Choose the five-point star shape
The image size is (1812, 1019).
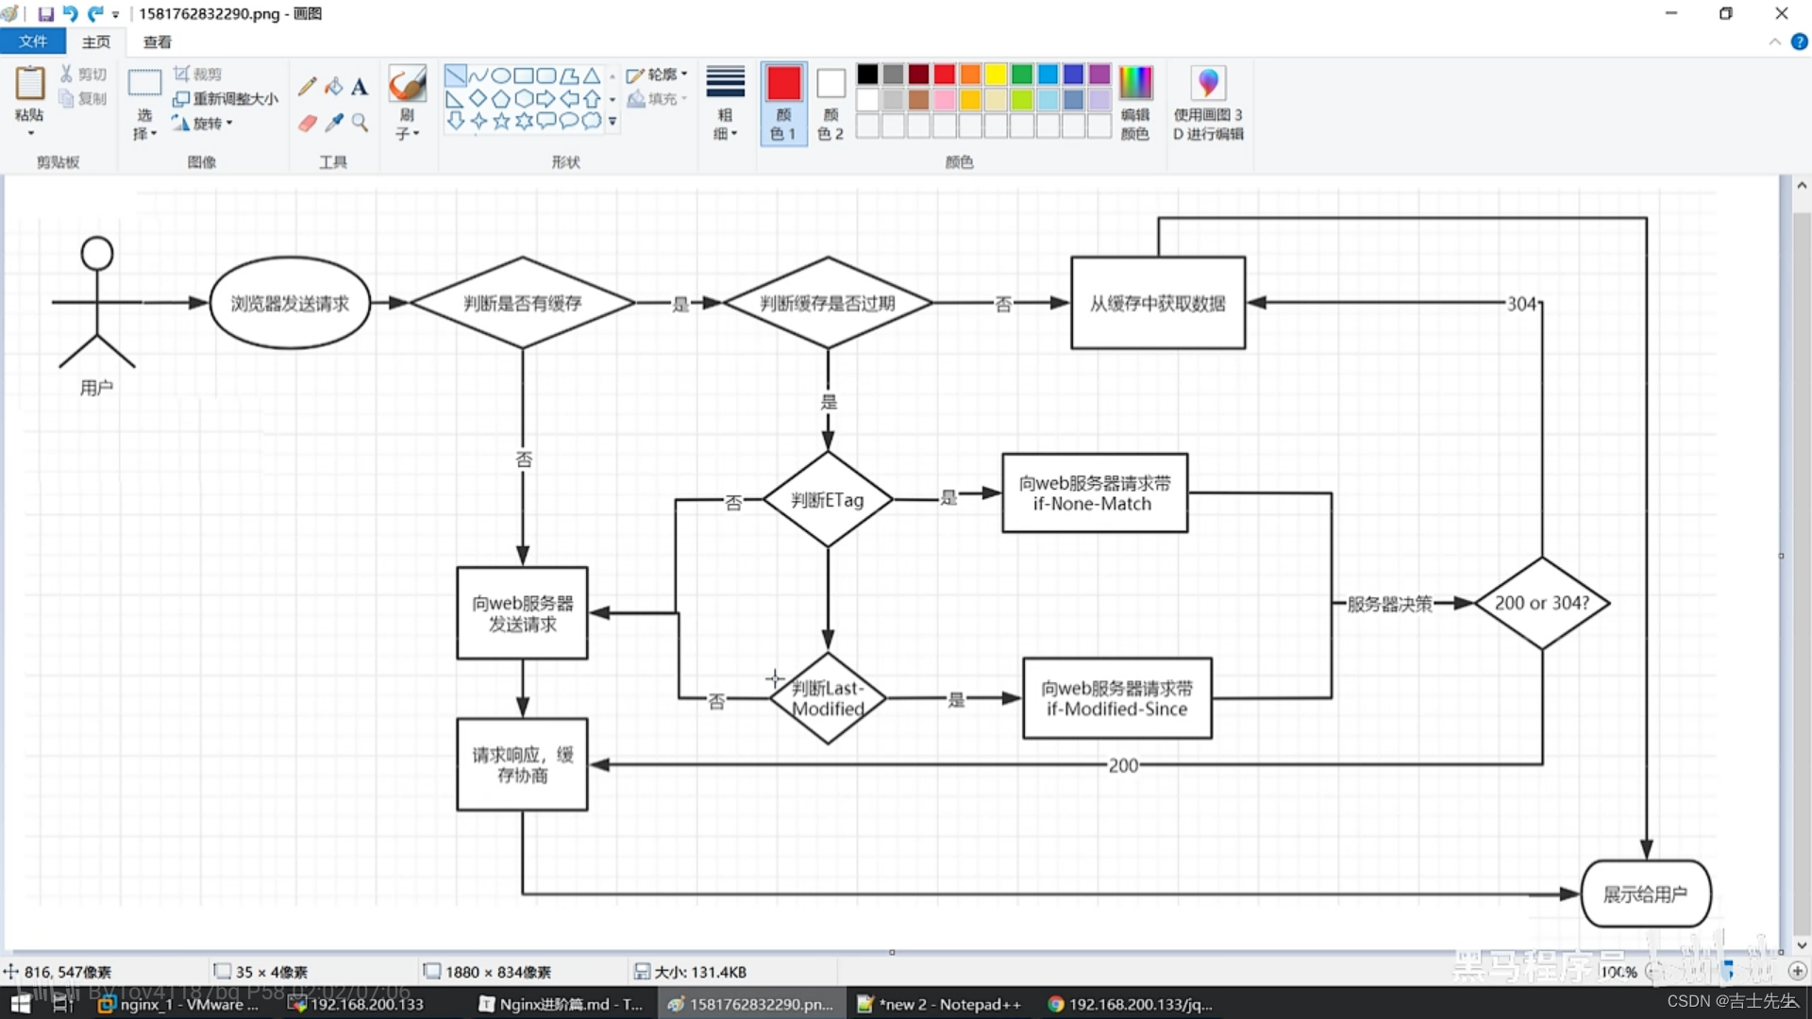(501, 121)
